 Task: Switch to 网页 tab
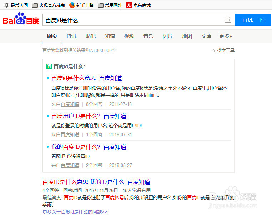pos(52,36)
